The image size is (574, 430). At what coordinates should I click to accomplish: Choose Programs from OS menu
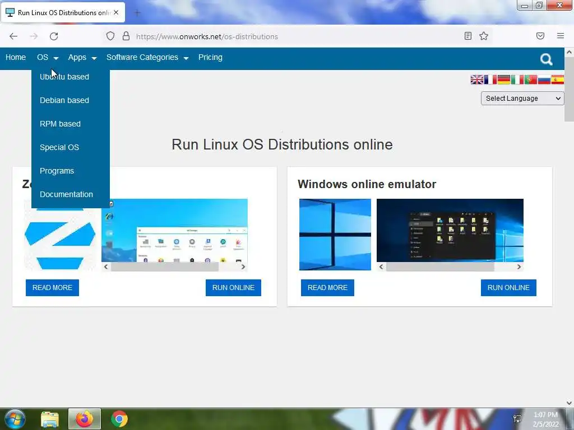(57, 171)
